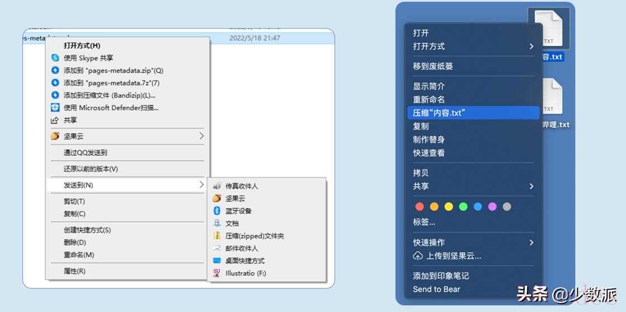Choose 使用 Skype 共享
The width and height of the screenshot is (626, 312).
pos(88,58)
